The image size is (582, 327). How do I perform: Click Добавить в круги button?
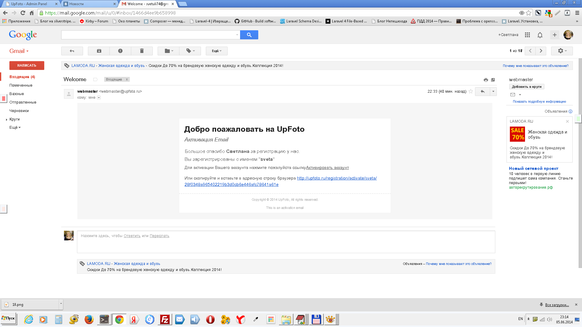tap(527, 87)
